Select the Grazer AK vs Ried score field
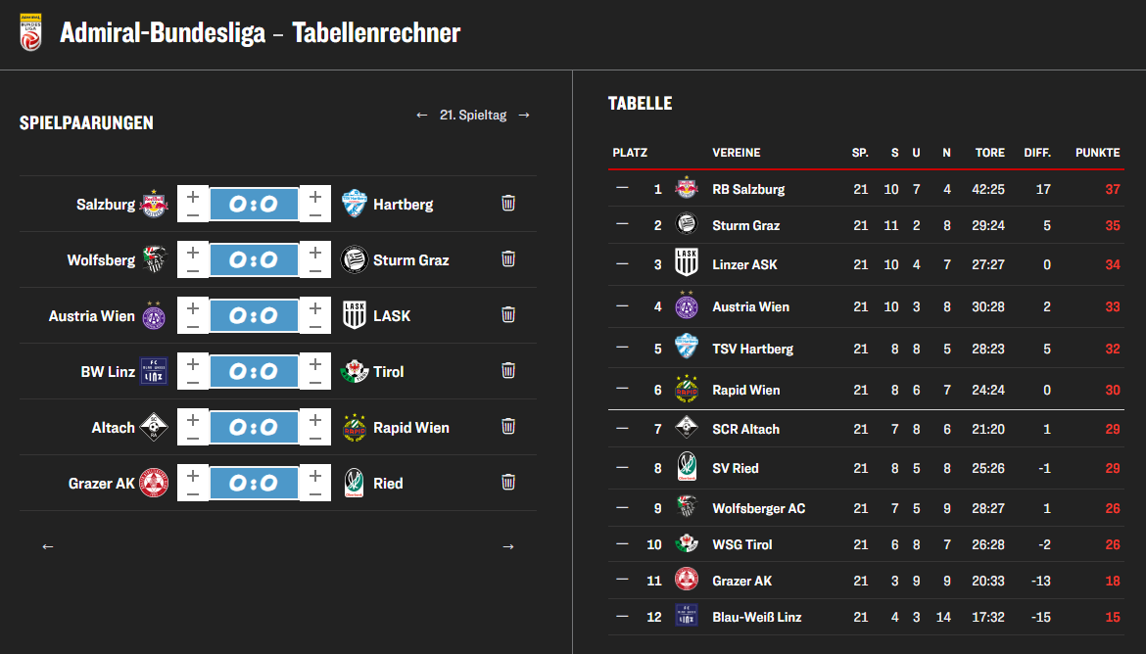Viewport: 1146px width, 654px height. coord(253,484)
